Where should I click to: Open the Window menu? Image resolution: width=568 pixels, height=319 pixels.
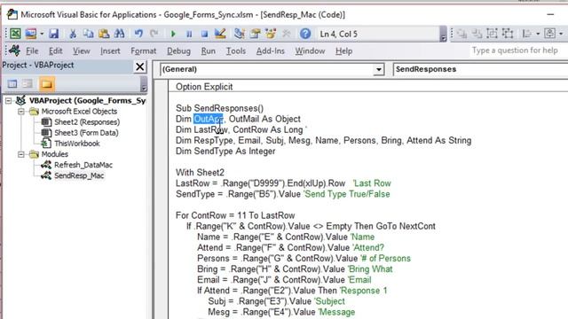[x=310, y=51]
